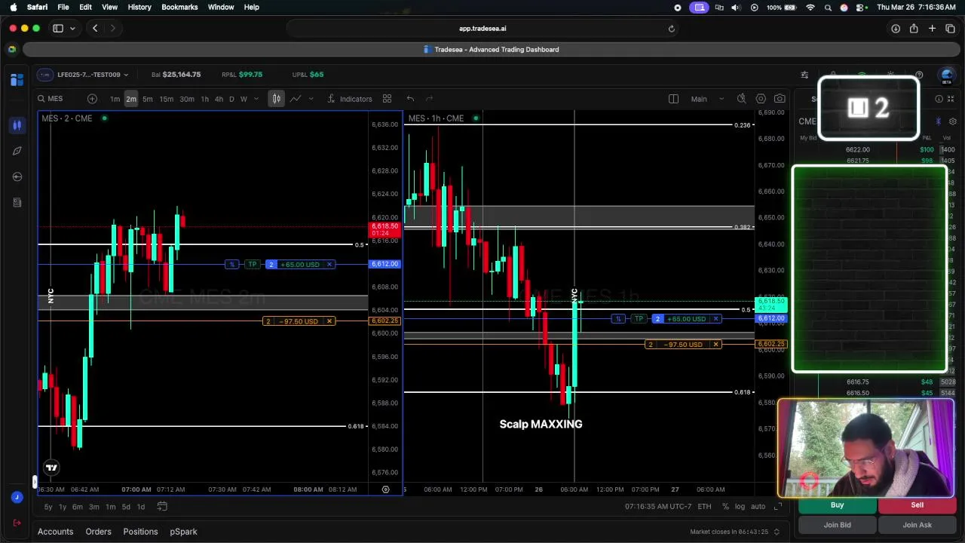Collapse the order panel with shrink icon
The height and width of the screenshot is (543, 965).
(951, 99)
